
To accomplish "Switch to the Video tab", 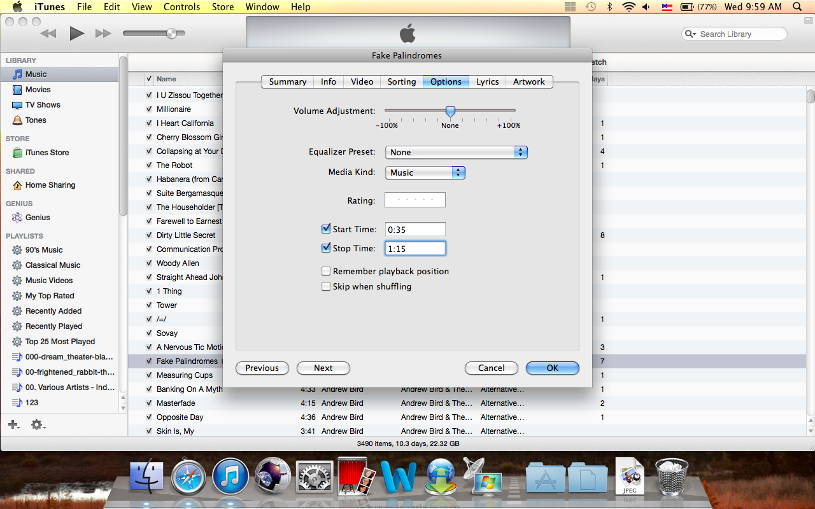I will click(x=362, y=81).
